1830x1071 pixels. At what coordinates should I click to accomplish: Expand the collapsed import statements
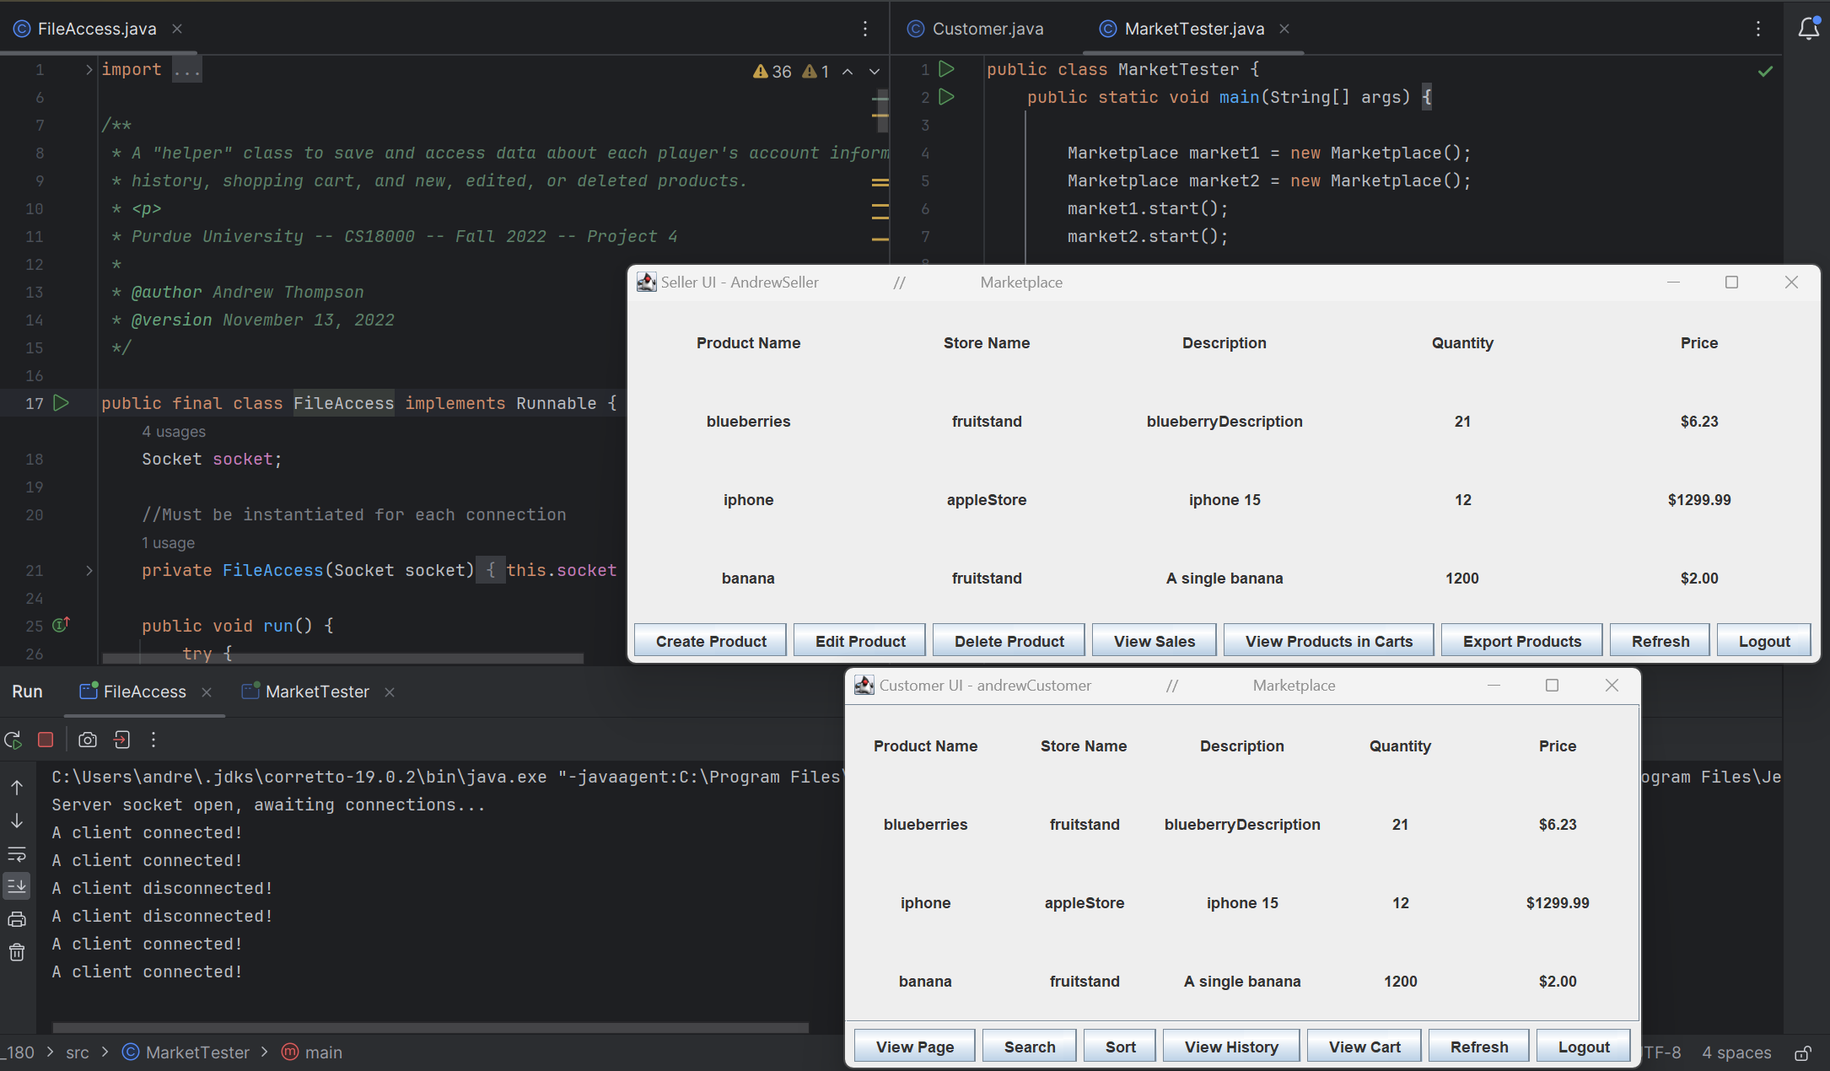click(89, 69)
